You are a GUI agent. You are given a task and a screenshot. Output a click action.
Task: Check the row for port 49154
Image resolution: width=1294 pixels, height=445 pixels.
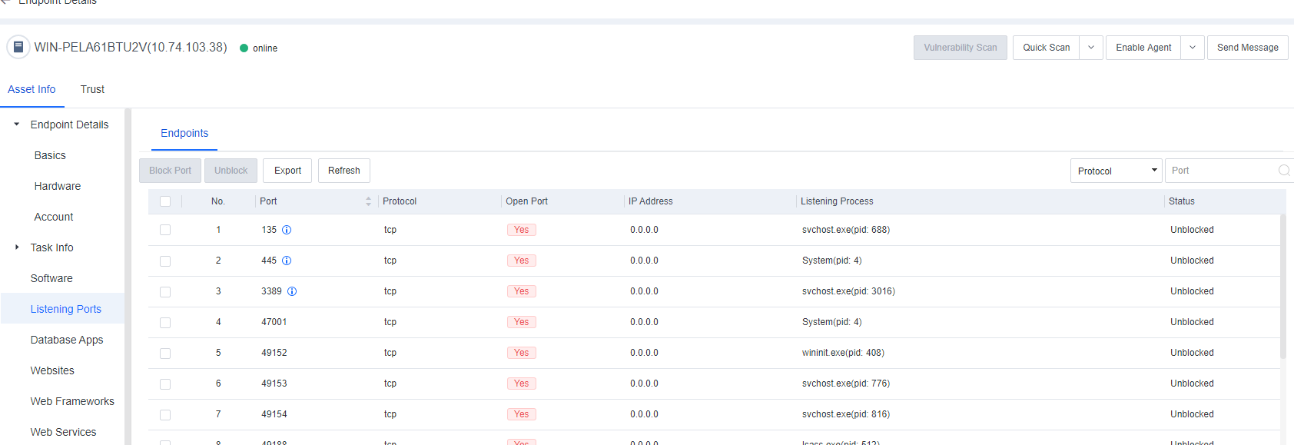pyautogui.click(x=165, y=415)
